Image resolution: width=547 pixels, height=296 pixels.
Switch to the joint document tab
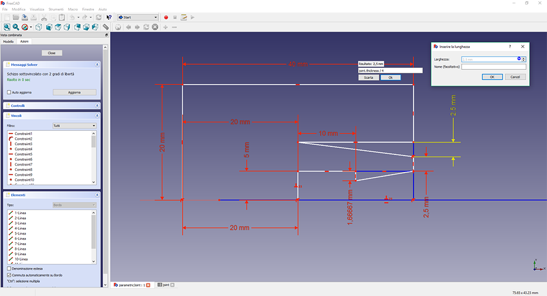[x=166, y=285]
